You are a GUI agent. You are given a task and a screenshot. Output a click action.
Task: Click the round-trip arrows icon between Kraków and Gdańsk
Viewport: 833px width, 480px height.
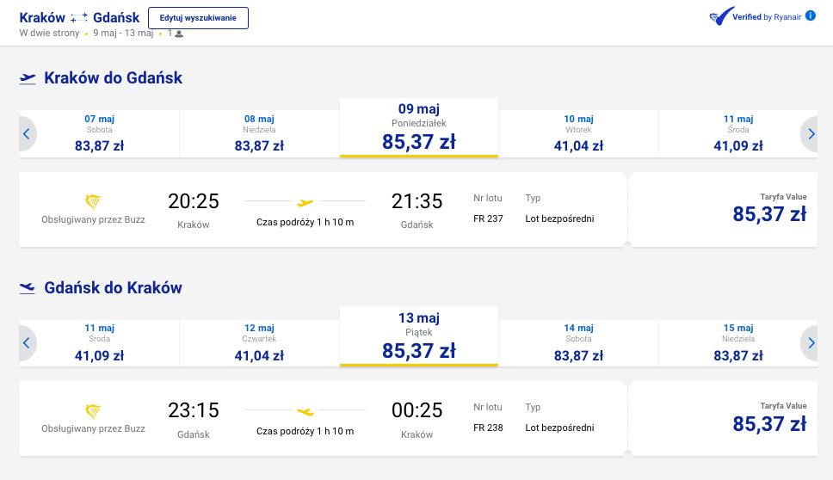[78, 18]
